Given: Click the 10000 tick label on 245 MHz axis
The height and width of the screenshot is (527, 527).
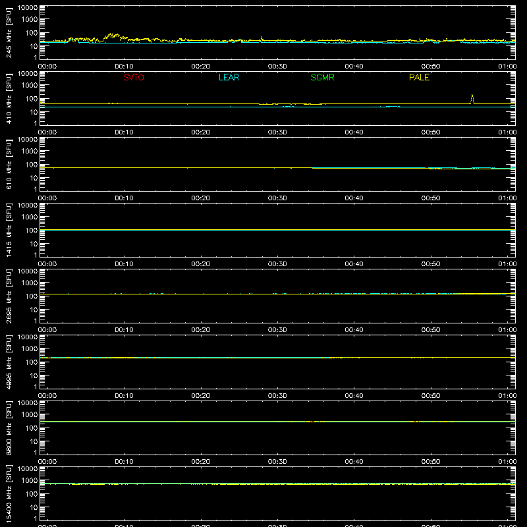Looking at the screenshot, I should tap(28, 8).
